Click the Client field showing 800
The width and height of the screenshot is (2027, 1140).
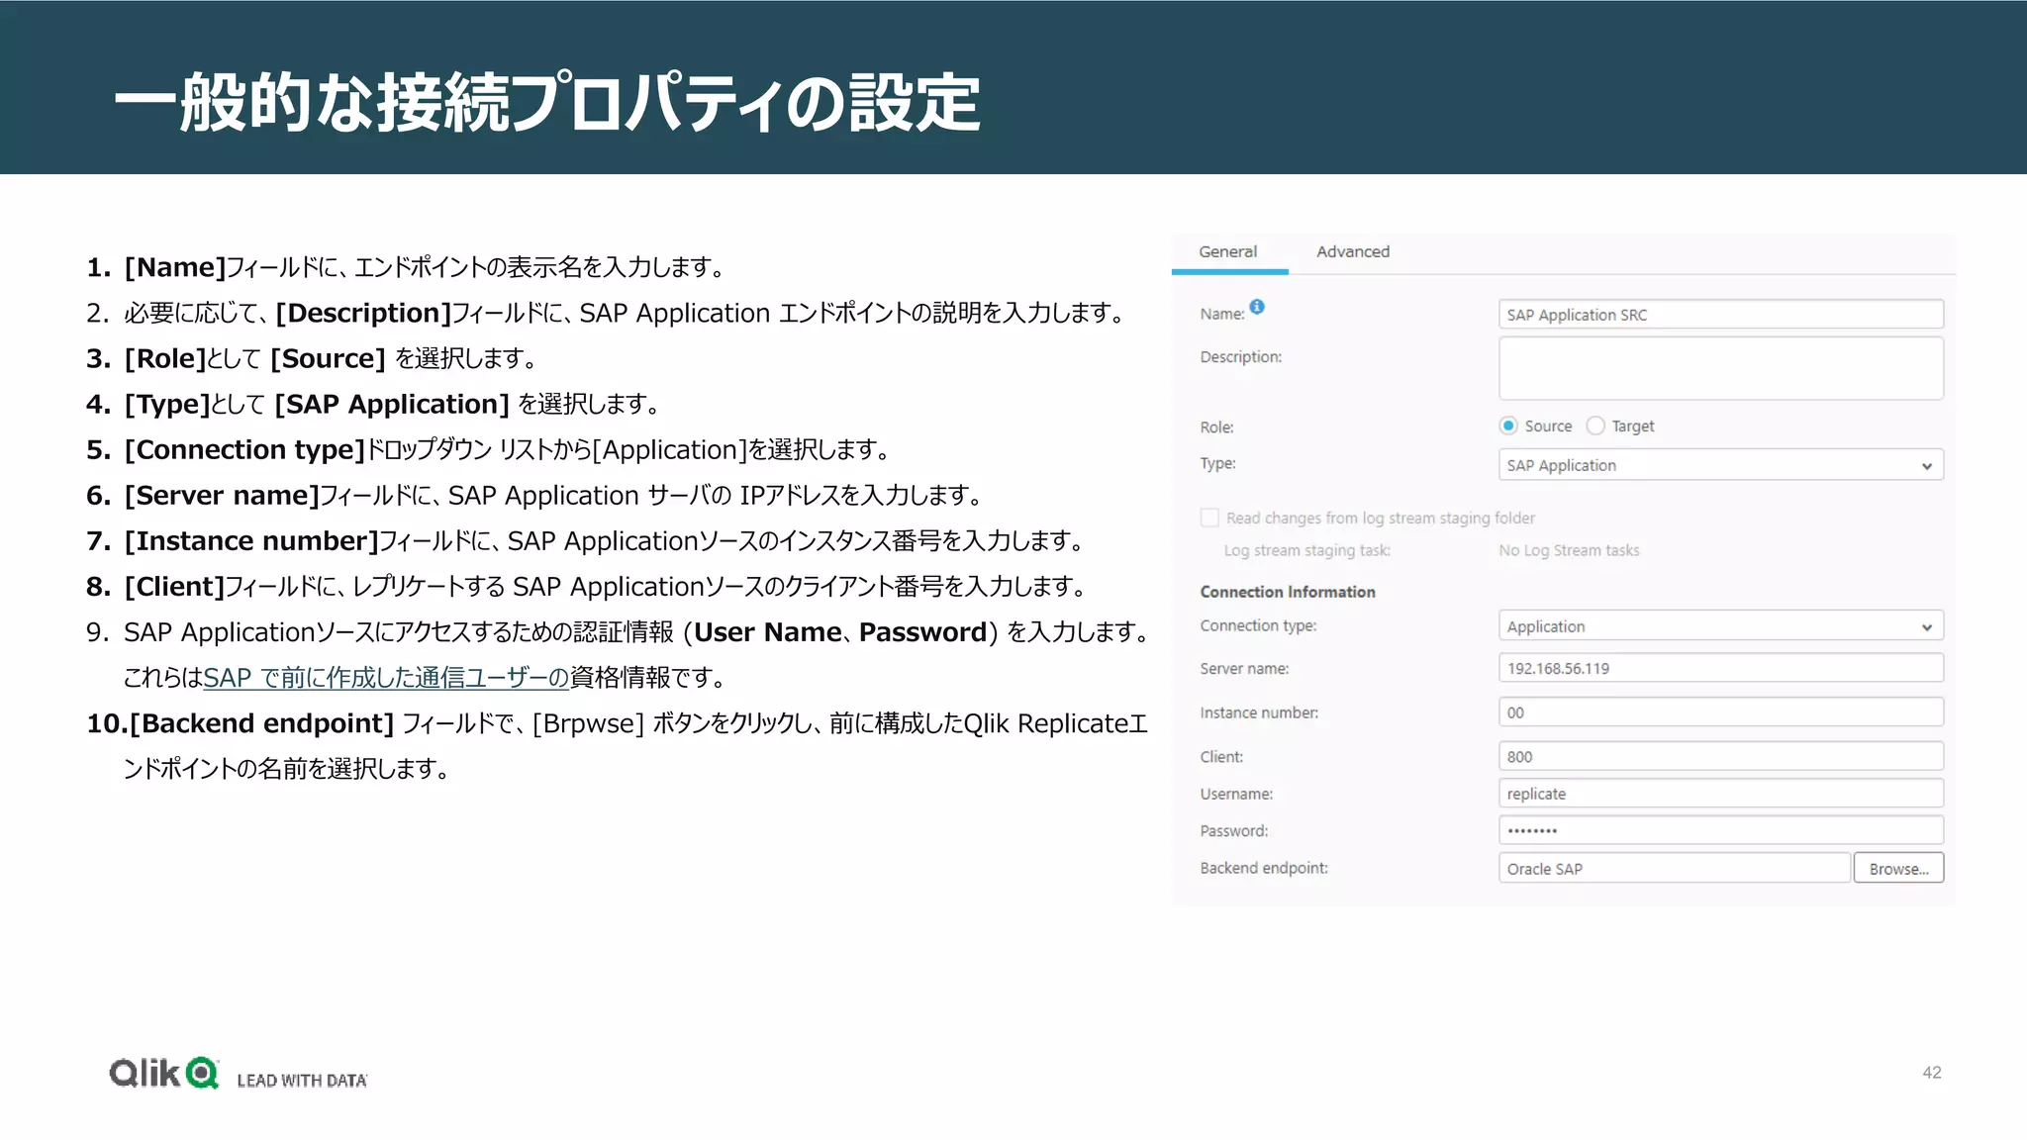(1721, 756)
